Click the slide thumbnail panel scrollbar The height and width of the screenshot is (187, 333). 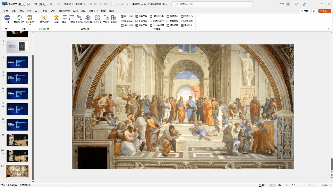pos(33,117)
